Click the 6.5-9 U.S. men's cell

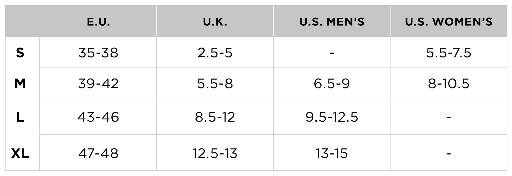click(332, 83)
